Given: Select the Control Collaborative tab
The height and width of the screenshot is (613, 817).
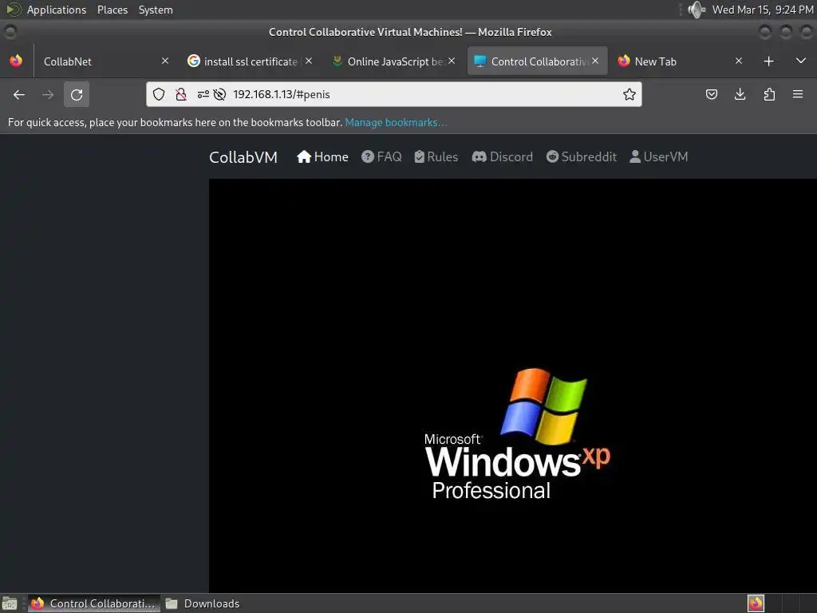Looking at the screenshot, I should click(x=537, y=61).
